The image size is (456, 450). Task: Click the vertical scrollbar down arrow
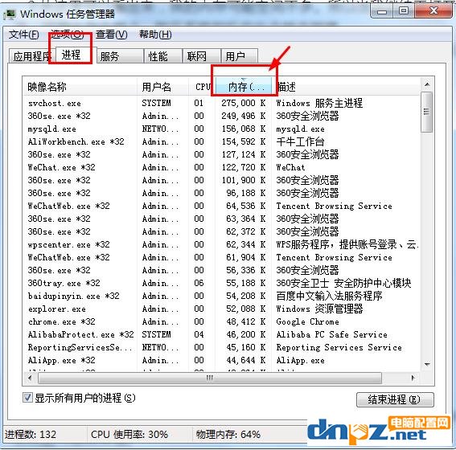[x=427, y=364]
